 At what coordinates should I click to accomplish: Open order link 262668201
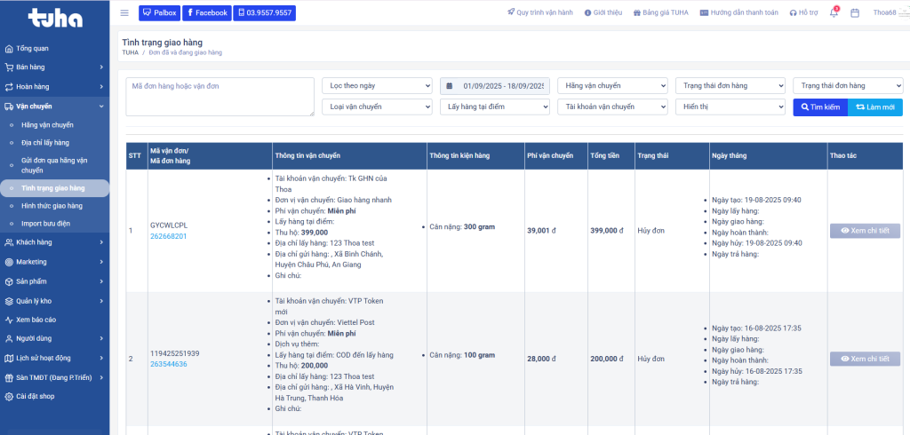point(168,236)
